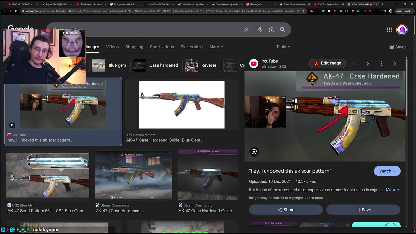Screen dimensions: 416x234
Task: Open the large AK-47 Case Hardened preview image
Action: tap(325, 116)
